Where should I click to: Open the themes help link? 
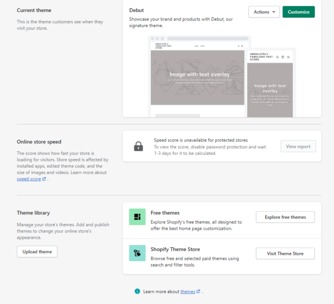click(188, 292)
